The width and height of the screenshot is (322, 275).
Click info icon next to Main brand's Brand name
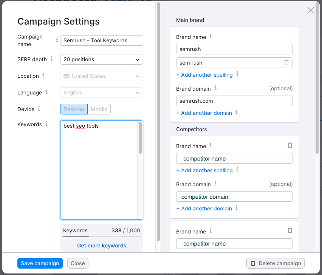tap(211, 37)
